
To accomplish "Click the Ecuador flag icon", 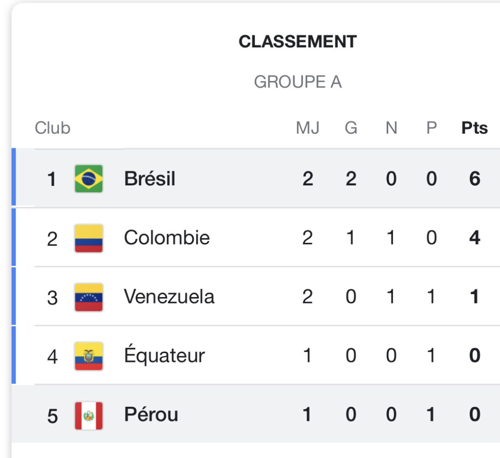I will [89, 356].
